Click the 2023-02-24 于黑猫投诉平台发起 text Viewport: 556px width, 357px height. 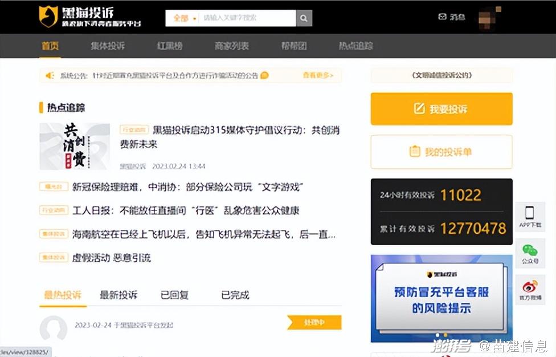(124, 325)
